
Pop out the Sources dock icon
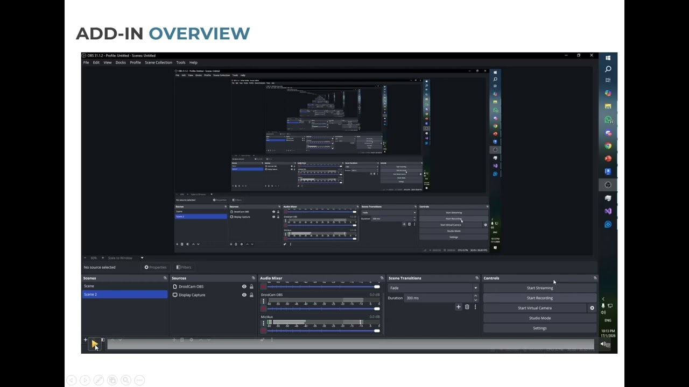253,278
